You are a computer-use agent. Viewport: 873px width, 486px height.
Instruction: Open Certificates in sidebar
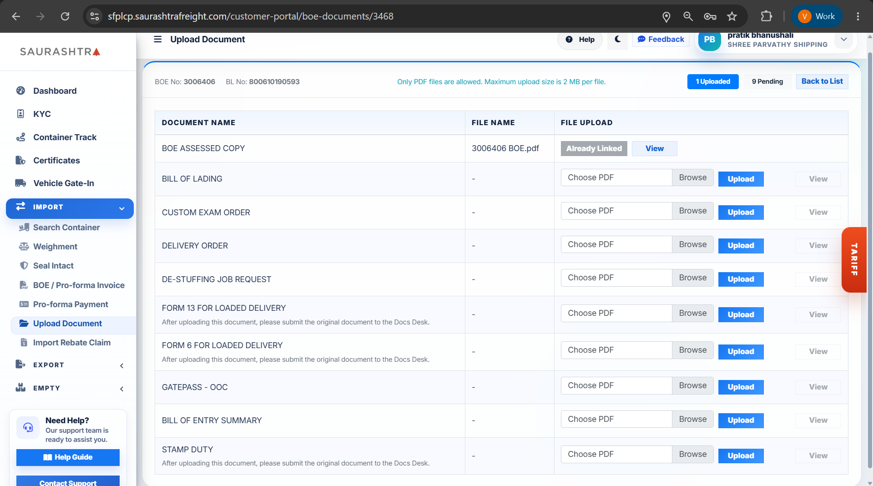pos(56,160)
